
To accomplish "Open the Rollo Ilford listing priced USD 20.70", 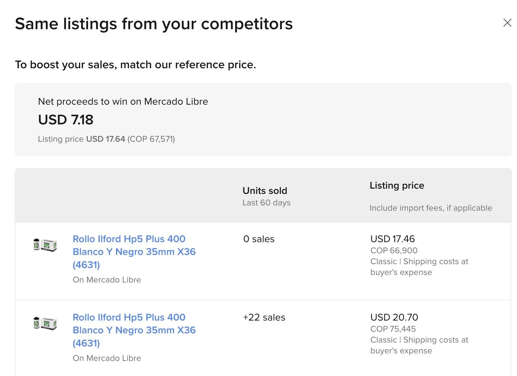I will click(x=134, y=330).
